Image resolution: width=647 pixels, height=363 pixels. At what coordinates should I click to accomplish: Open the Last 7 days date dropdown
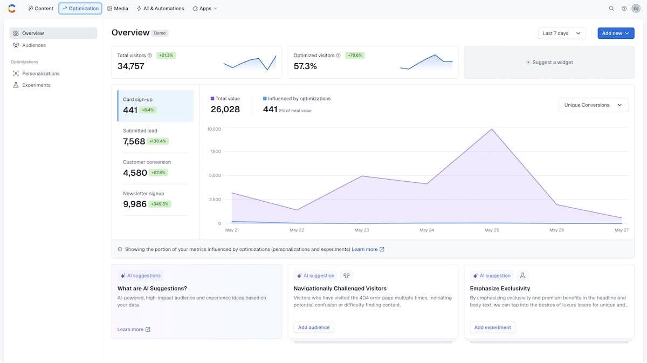pyautogui.click(x=560, y=32)
